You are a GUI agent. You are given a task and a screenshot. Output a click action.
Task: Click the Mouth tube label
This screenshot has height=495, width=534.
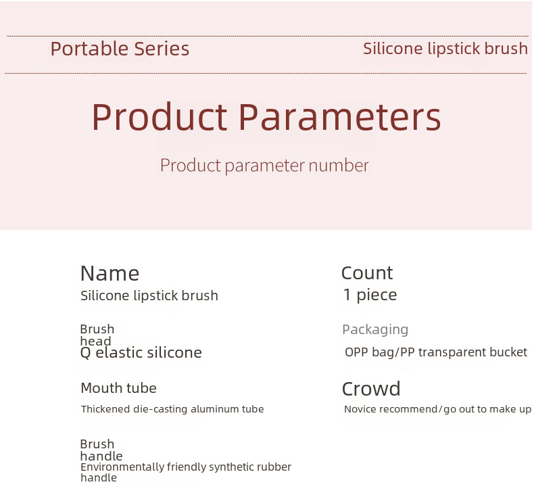coord(118,388)
